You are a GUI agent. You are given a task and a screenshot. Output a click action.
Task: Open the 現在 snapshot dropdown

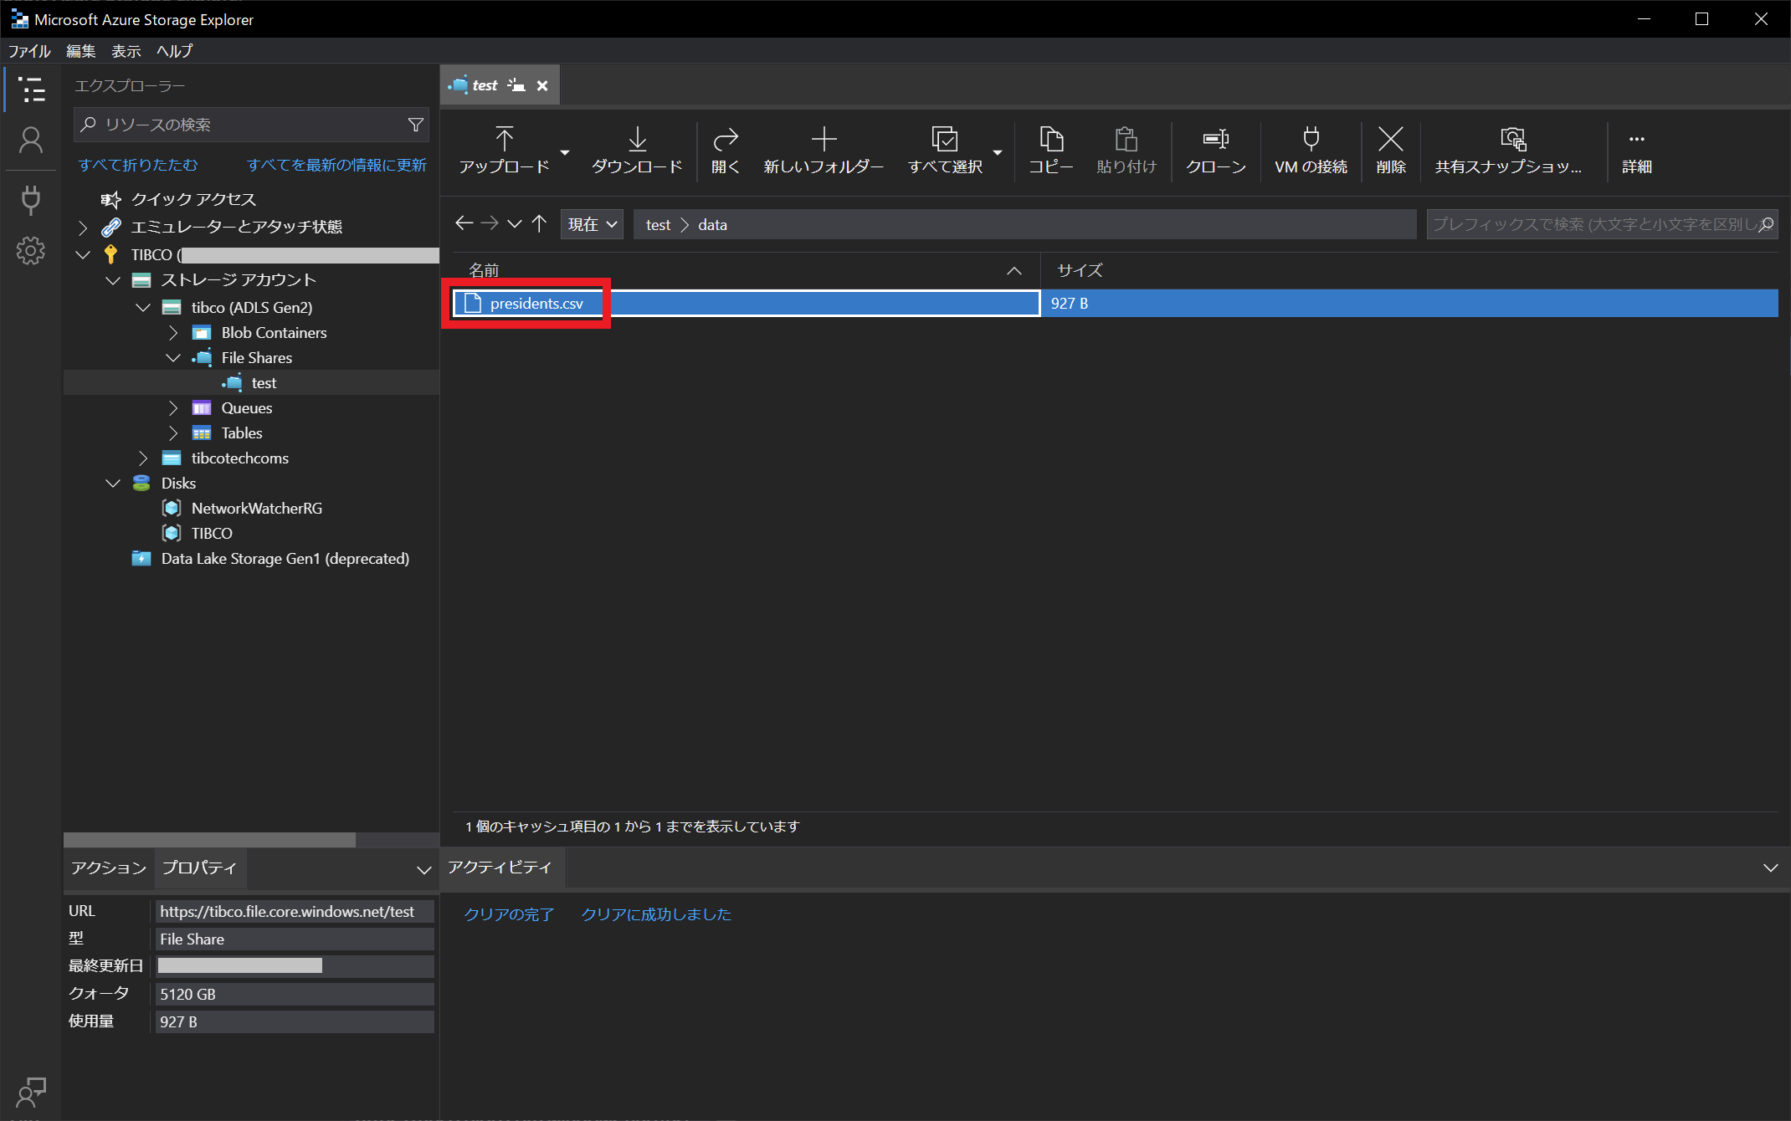coord(592,224)
